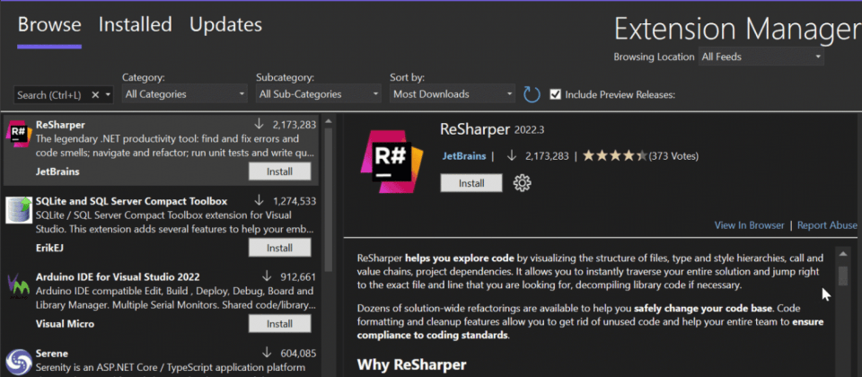This screenshot has width=862, height=377.
Task: Click the 2022.3 version label
Action: [529, 130]
